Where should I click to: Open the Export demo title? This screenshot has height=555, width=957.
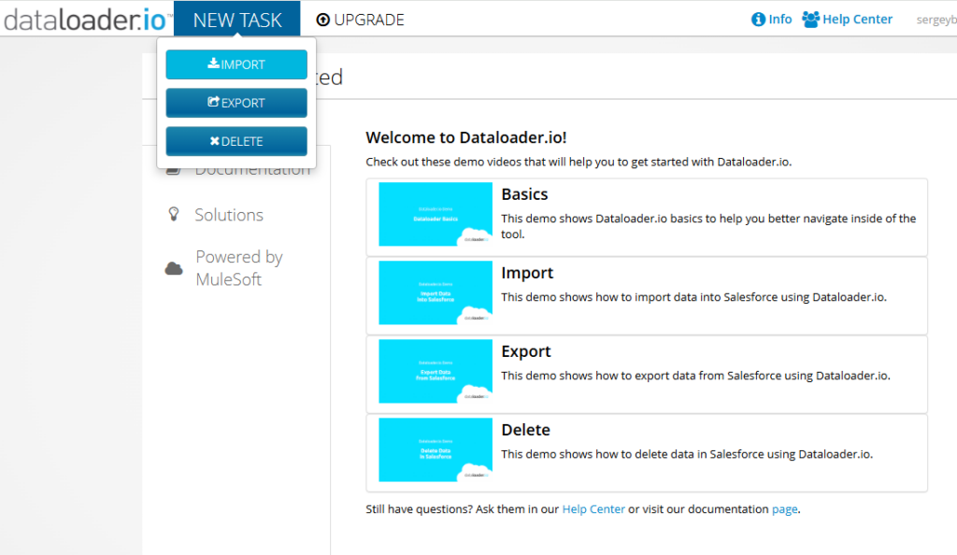coord(525,352)
